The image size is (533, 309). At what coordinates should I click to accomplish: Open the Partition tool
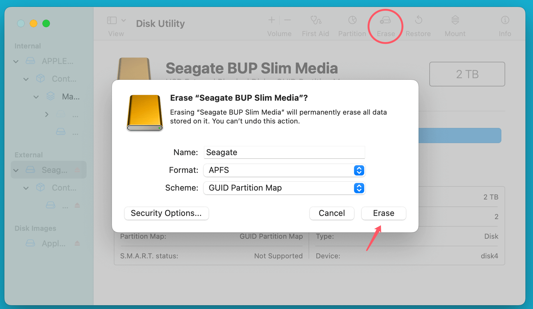[352, 25]
